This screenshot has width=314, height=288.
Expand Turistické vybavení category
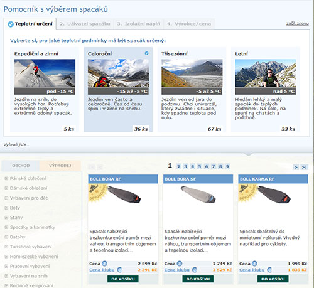pos(6,247)
